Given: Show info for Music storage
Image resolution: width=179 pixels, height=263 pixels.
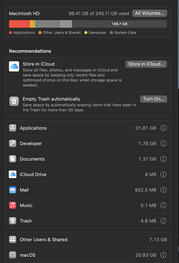Looking at the screenshot, I should [x=164, y=205].
